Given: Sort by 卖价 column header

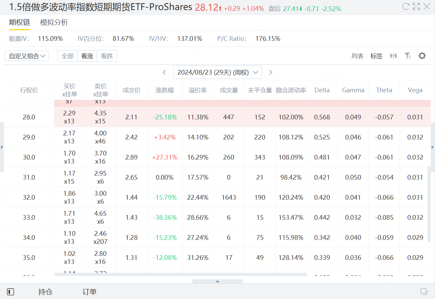Looking at the screenshot, I should pyautogui.click(x=101, y=90).
